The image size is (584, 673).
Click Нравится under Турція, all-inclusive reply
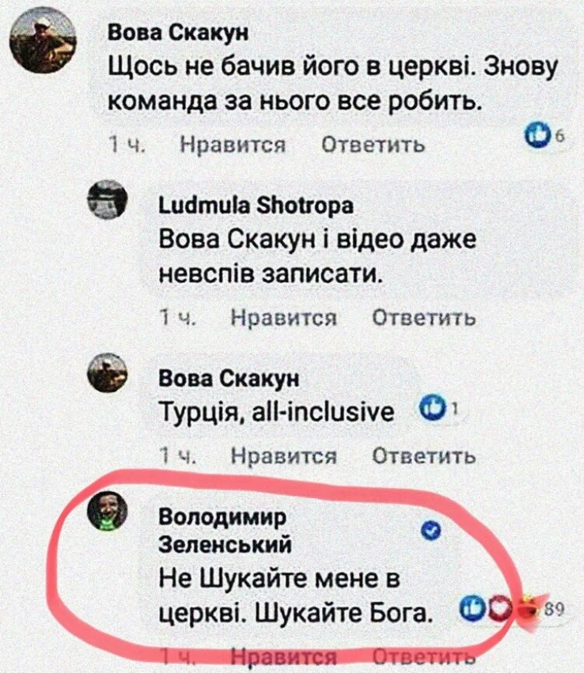tap(284, 455)
